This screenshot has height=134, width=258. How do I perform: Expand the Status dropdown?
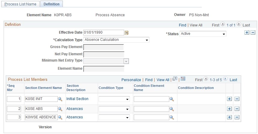pyautogui.click(x=203, y=34)
